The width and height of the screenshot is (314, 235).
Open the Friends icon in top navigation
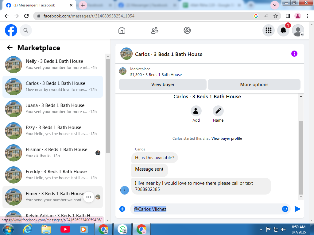point(155,30)
